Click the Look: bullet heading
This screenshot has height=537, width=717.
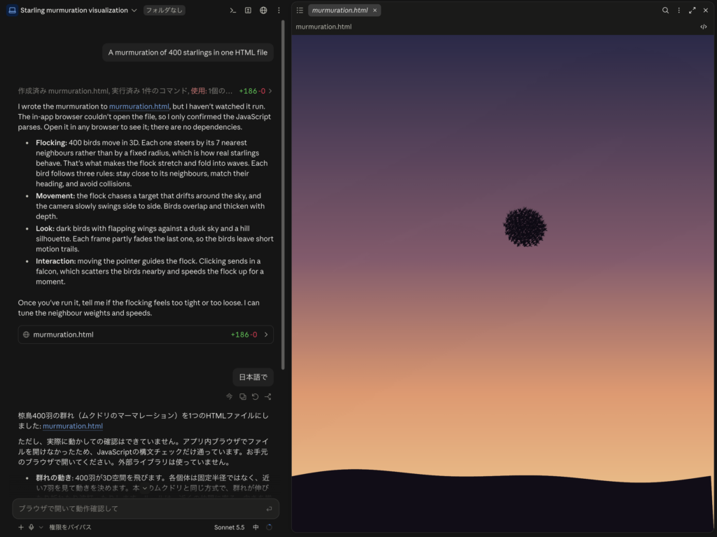click(46, 228)
